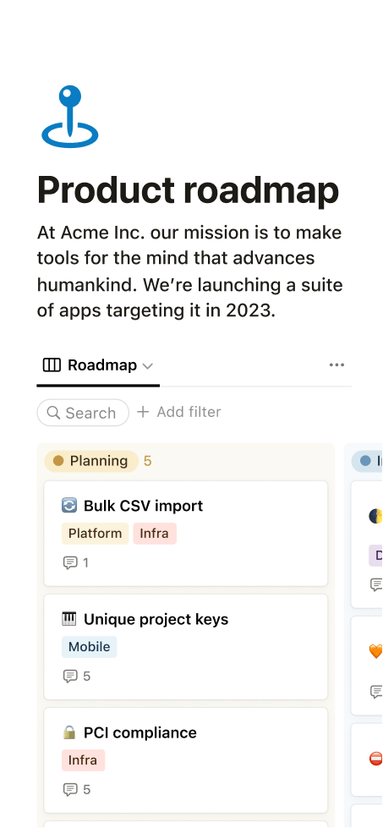Image resolution: width=383 pixels, height=828 pixels.
Task: Click the Mobile tag on Unique project keys
Action: click(x=89, y=647)
